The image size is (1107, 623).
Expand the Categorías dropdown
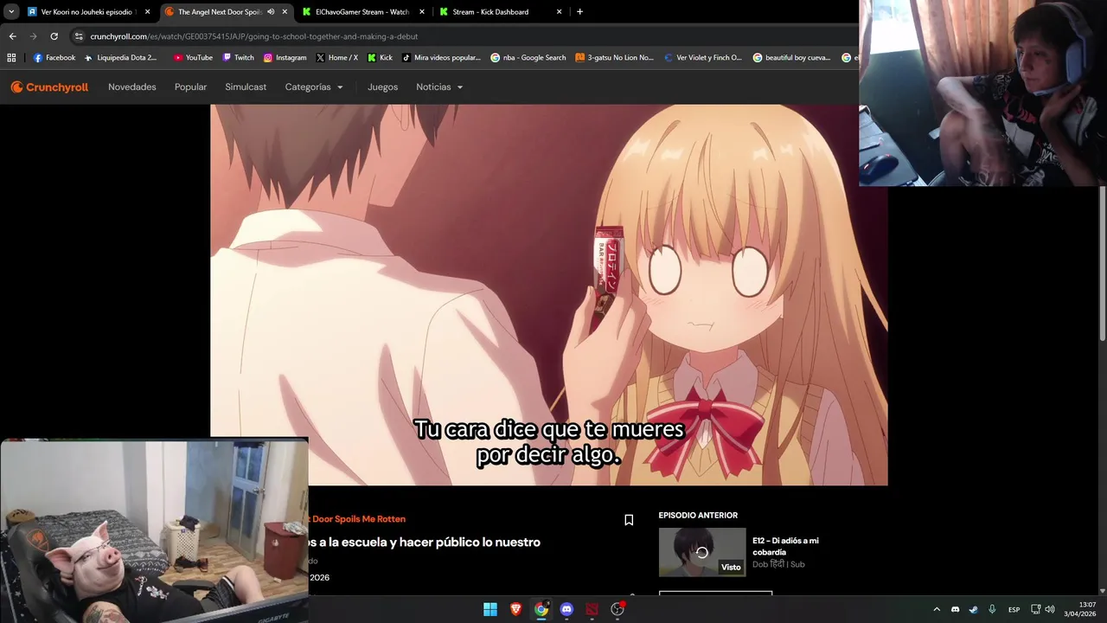[314, 87]
